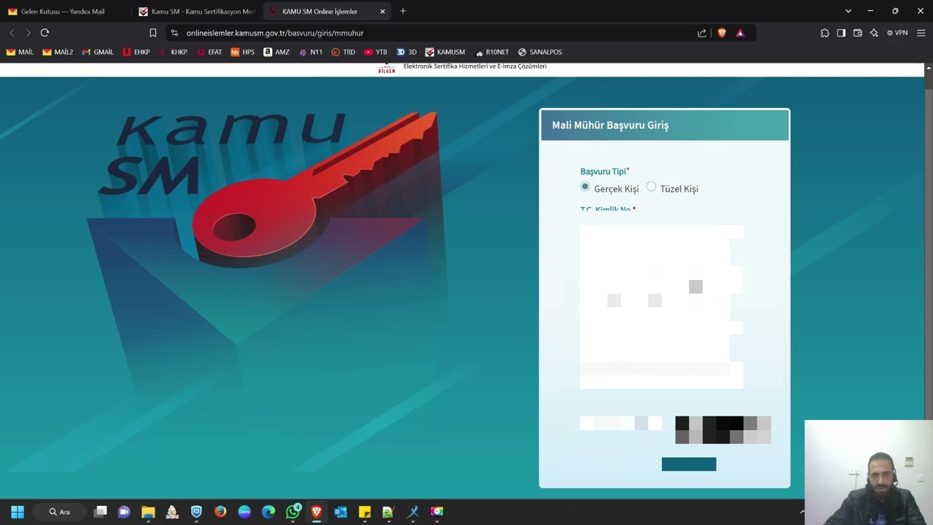Viewport: 933px width, 525px height.
Task: Select the Gerçek Kişi radio button
Action: click(585, 187)
